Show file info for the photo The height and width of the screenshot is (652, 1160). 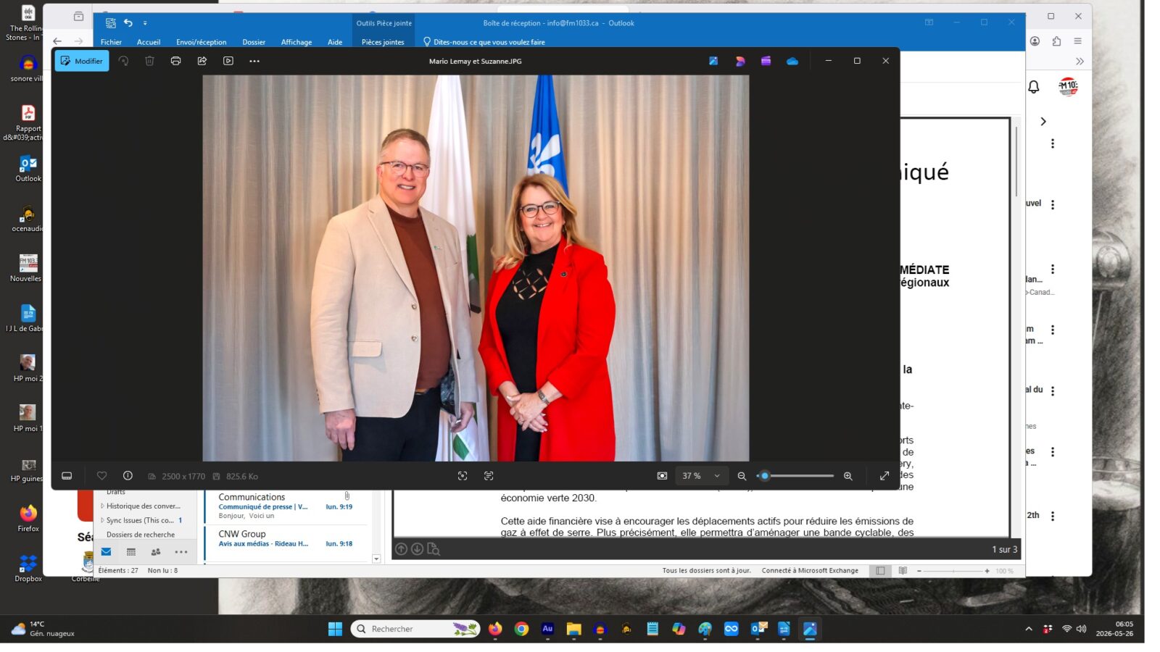click(128, 476)
